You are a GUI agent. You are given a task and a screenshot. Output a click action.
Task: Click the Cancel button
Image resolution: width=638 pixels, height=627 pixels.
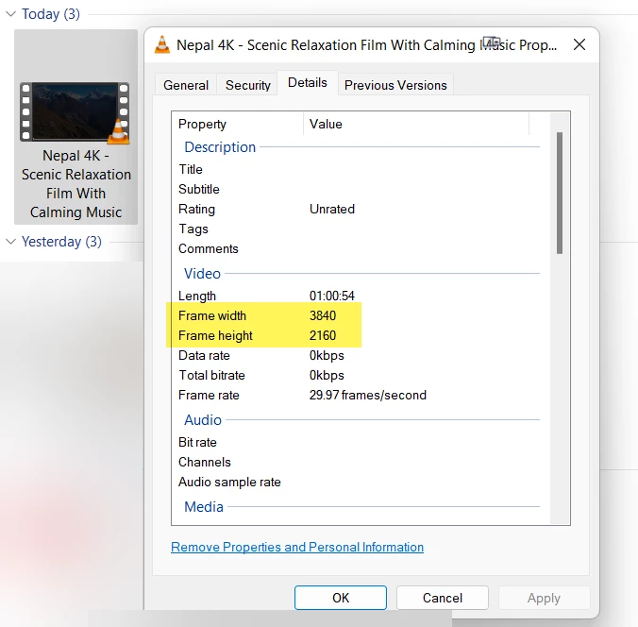pyautogui.click(x=443, y=598)
